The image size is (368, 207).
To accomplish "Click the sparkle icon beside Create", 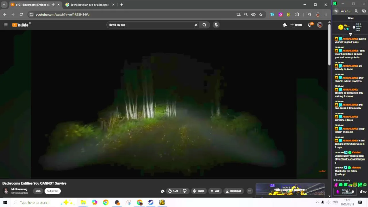I will coord(285,25).
